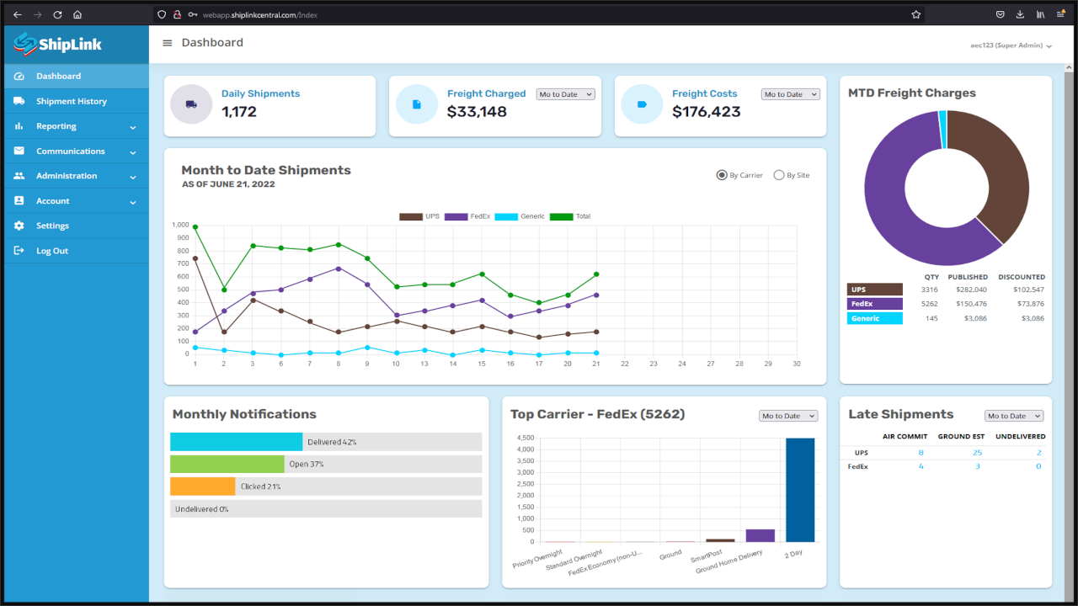Image resolution: width=1078 pixels, height=606 pixels.
Task: Bookmark this page with the star icon
Action: coord(915,14)
